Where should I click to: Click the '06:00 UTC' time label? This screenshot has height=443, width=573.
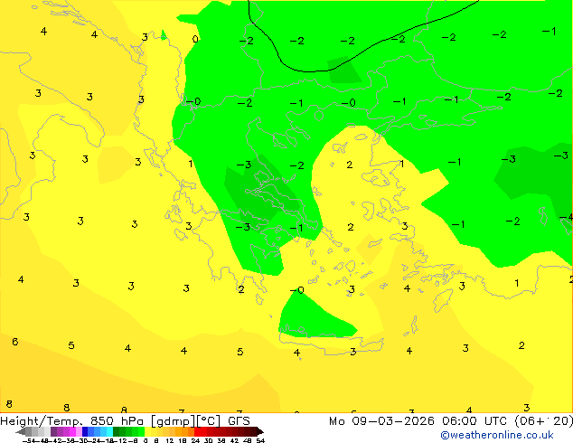(474, 421)
